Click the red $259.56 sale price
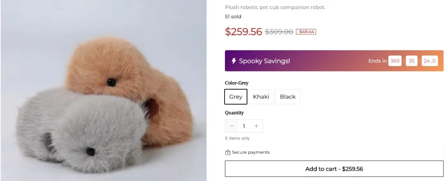Screen dimensions: 445x181 (244, 32)
